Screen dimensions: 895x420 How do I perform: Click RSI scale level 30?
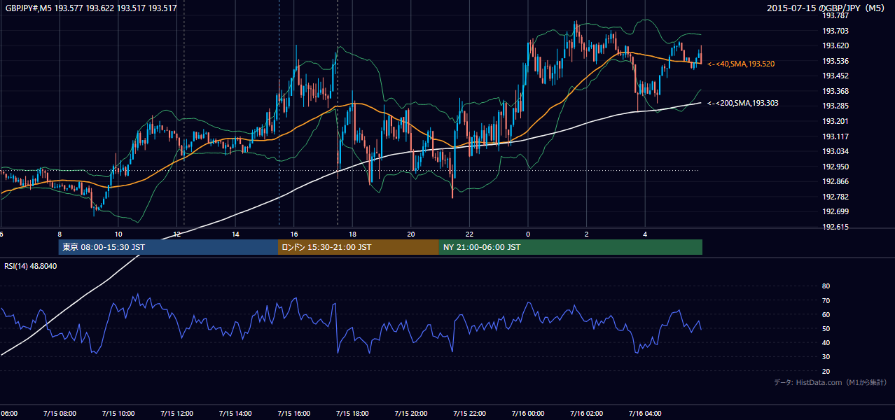[826, 357]
